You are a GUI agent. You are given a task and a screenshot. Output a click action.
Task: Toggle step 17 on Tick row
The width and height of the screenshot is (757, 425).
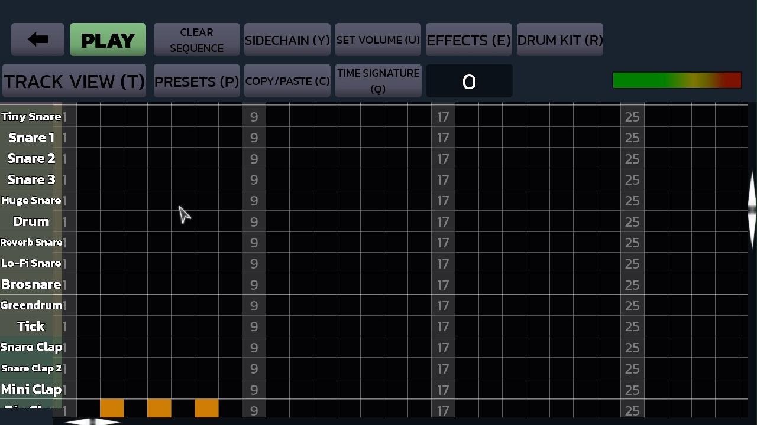tap(443, 326)
